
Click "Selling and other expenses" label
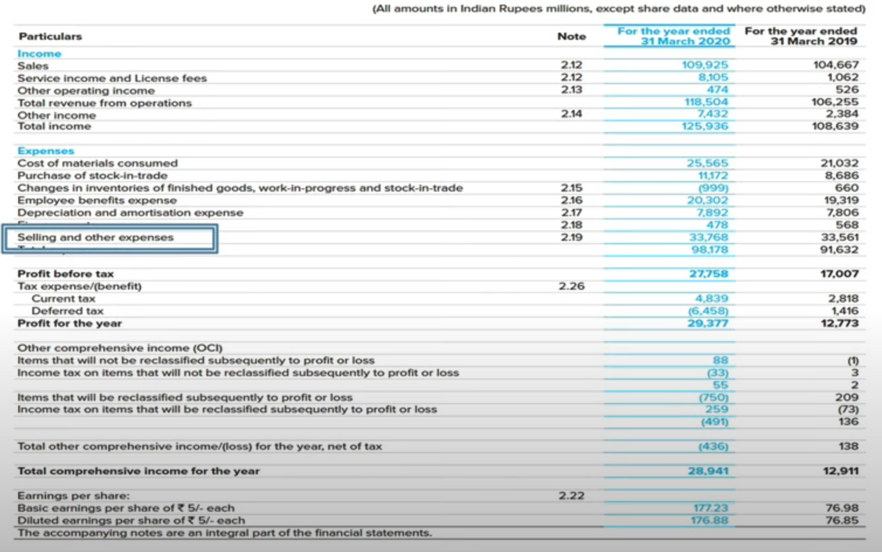(x=95, y=237)
